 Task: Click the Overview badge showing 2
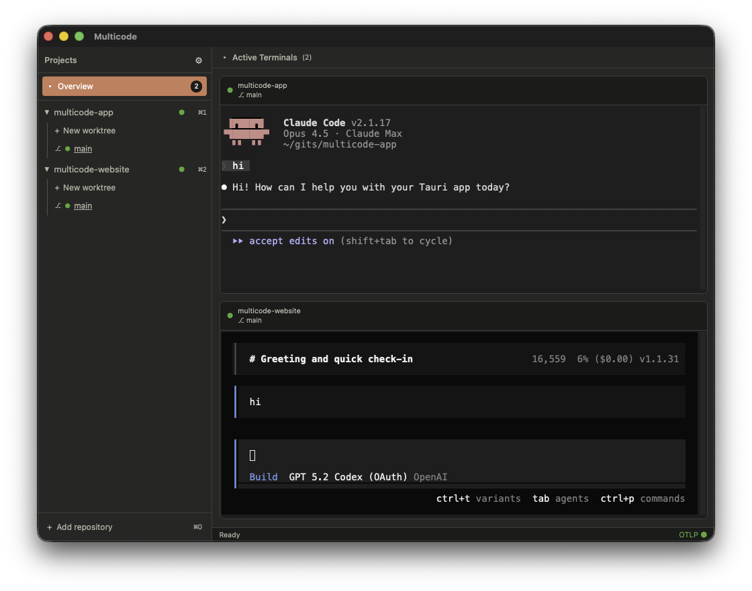(x=195, y=87)
